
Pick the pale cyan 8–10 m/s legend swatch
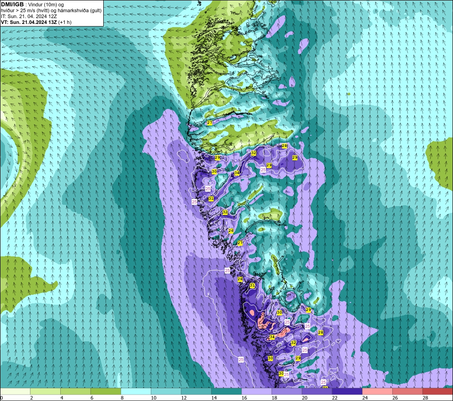(136, 392)
